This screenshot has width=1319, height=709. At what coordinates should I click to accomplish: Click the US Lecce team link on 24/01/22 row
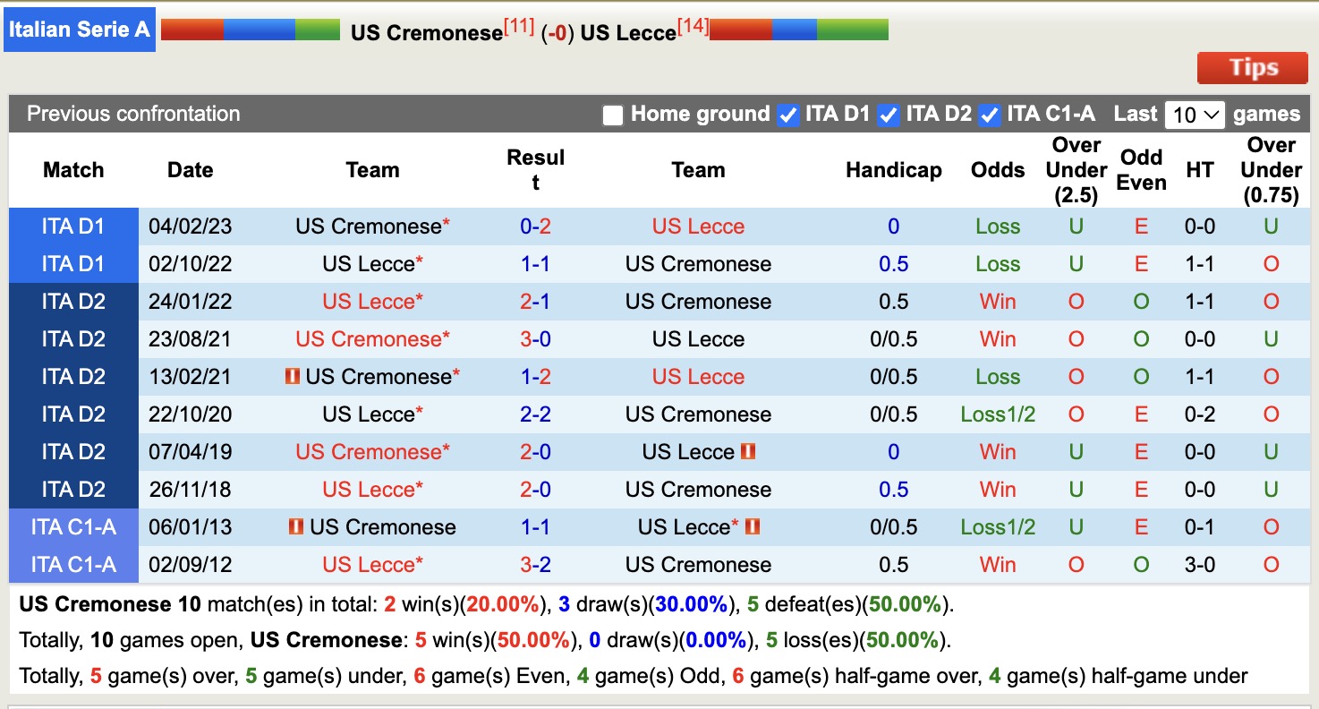(x=371, y=301)
